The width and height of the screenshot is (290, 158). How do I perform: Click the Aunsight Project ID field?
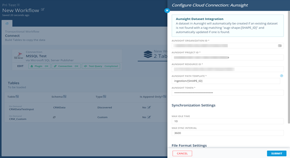pos(227,57)
